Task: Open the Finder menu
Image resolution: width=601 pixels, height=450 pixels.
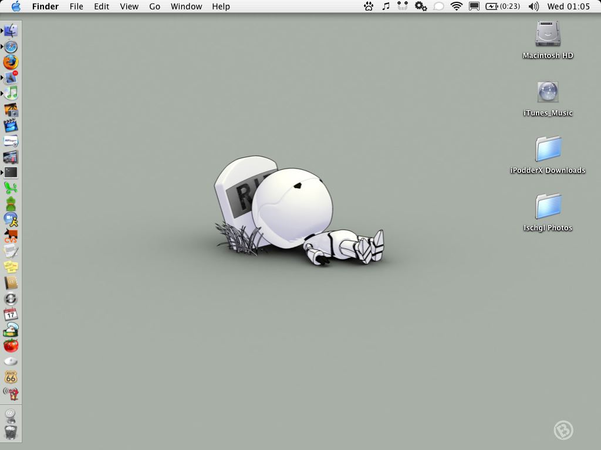Action: click(45, 6)
